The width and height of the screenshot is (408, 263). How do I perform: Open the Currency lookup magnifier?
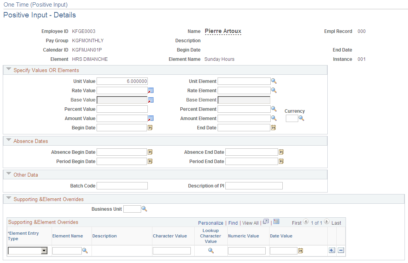coord(302,118)
